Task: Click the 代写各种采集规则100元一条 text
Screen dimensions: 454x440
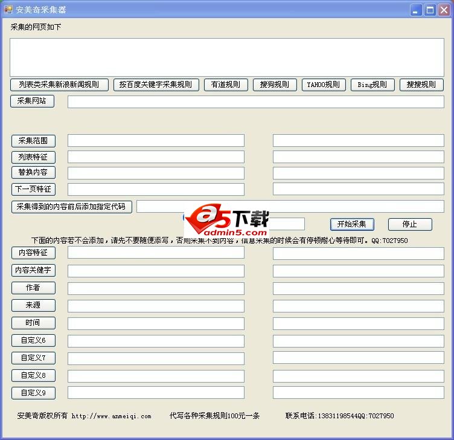Action: pyautogui.click(x=214, y=416)
